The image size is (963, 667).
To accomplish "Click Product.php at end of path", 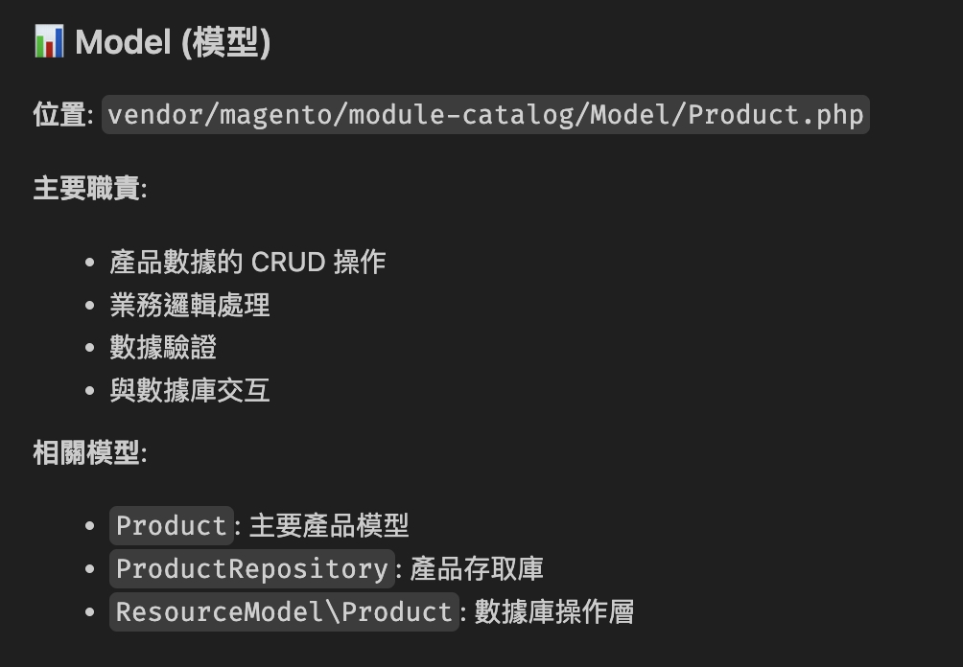I will [776, 115].
